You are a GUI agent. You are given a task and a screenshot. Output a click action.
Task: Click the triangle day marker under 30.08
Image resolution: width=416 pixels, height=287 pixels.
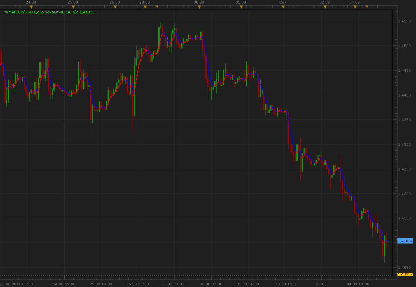point(199,7)
